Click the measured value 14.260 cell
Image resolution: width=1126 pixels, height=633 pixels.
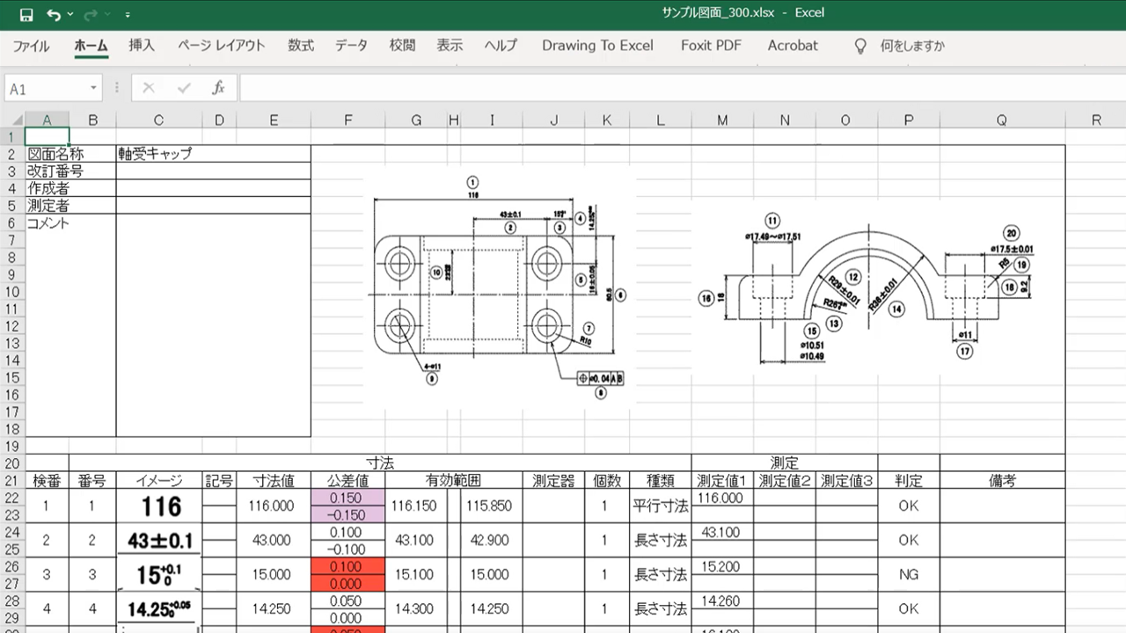(723, 600)
